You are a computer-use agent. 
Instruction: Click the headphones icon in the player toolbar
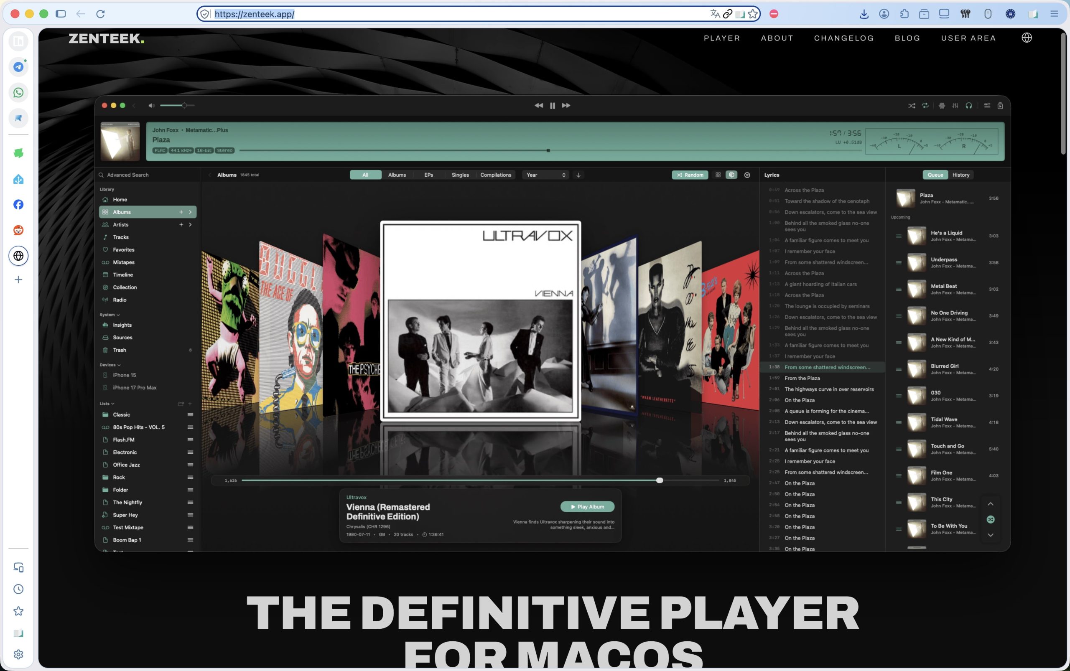click(x=969, y=106)
